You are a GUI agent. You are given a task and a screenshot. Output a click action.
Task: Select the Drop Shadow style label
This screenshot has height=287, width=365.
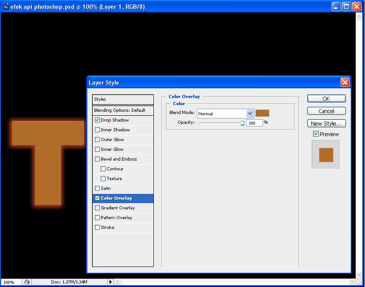tap(115, 120)
